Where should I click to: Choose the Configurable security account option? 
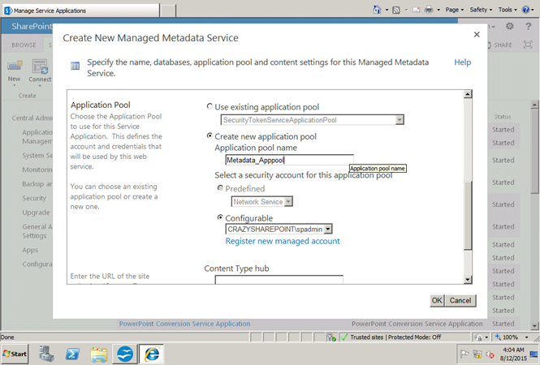(x=220, y=217)
